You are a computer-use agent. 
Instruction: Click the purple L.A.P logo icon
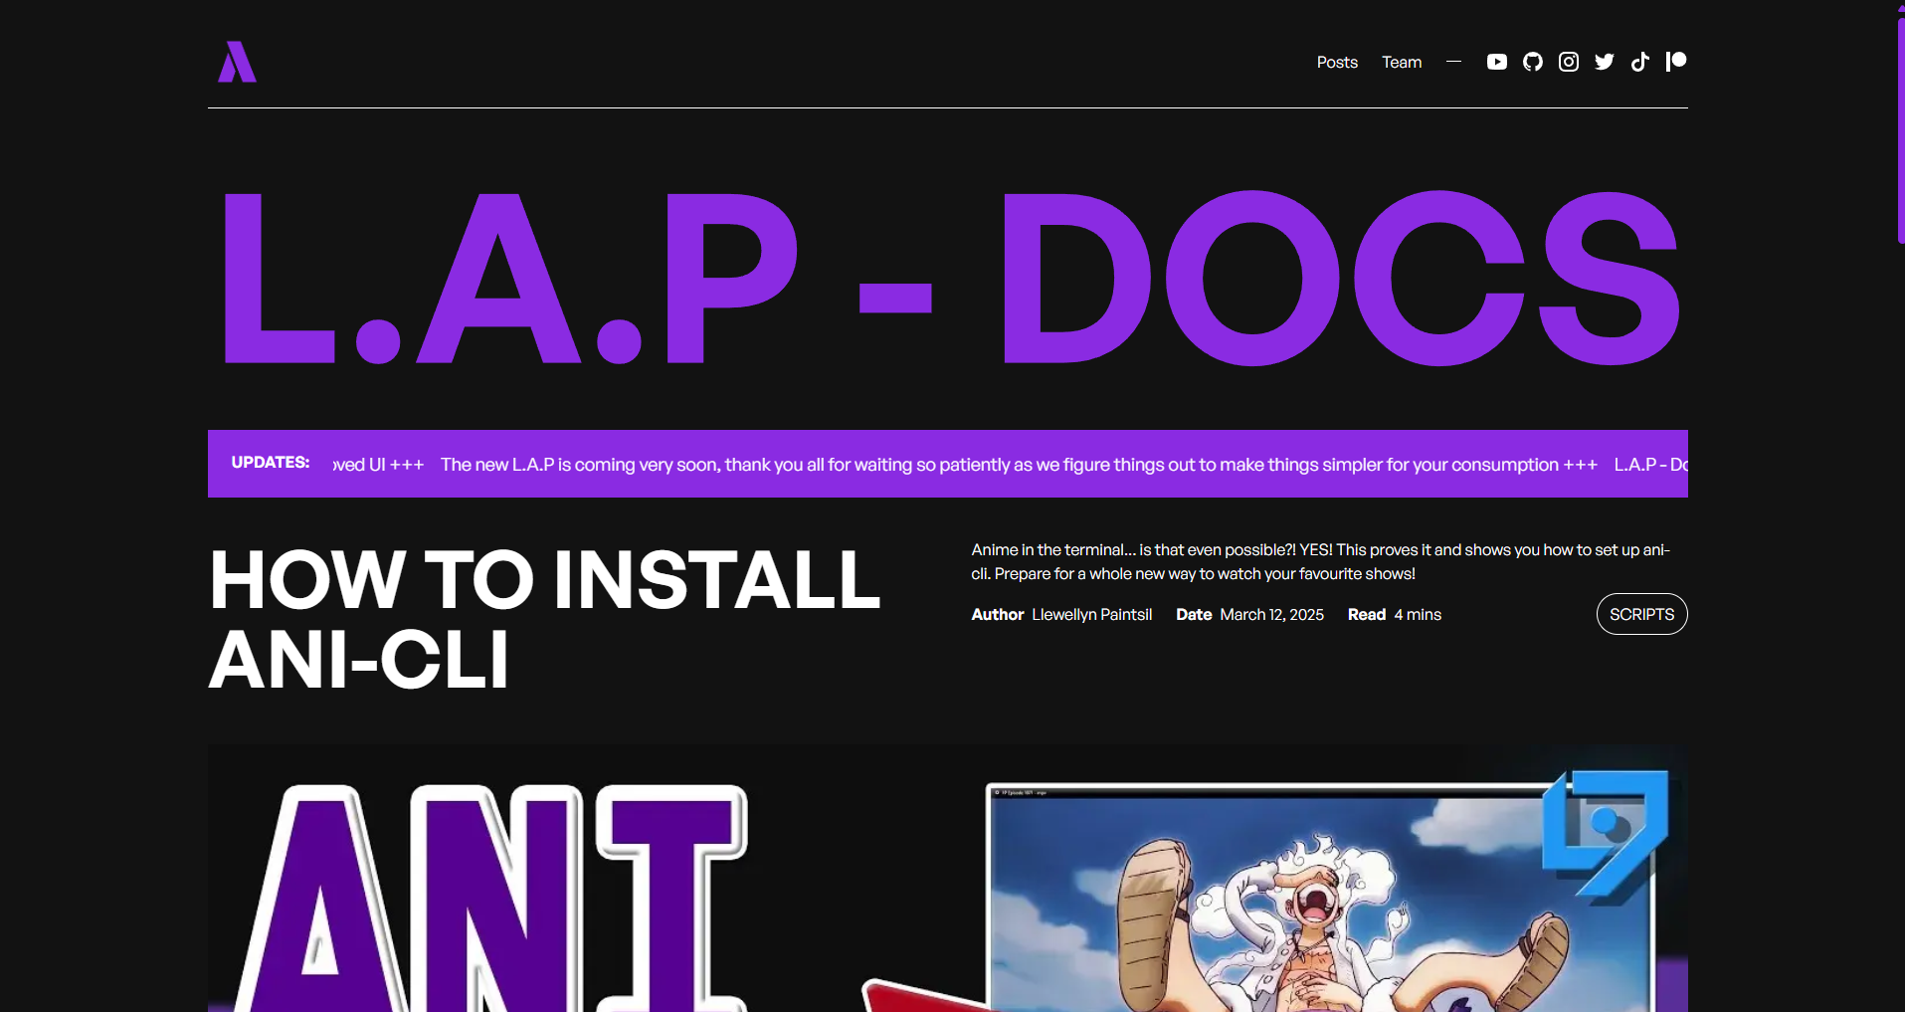click(x=237, y=62)
